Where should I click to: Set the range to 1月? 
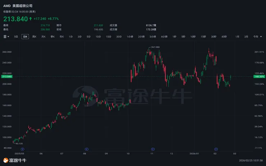tap(237, 37)
